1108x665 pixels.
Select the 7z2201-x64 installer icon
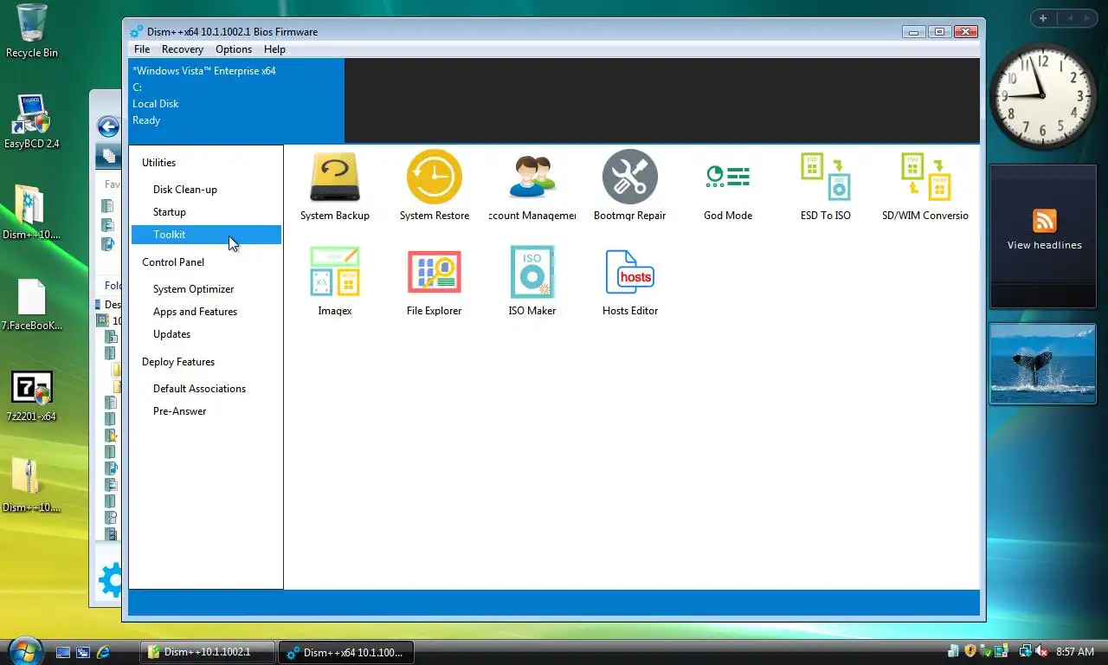32,396
